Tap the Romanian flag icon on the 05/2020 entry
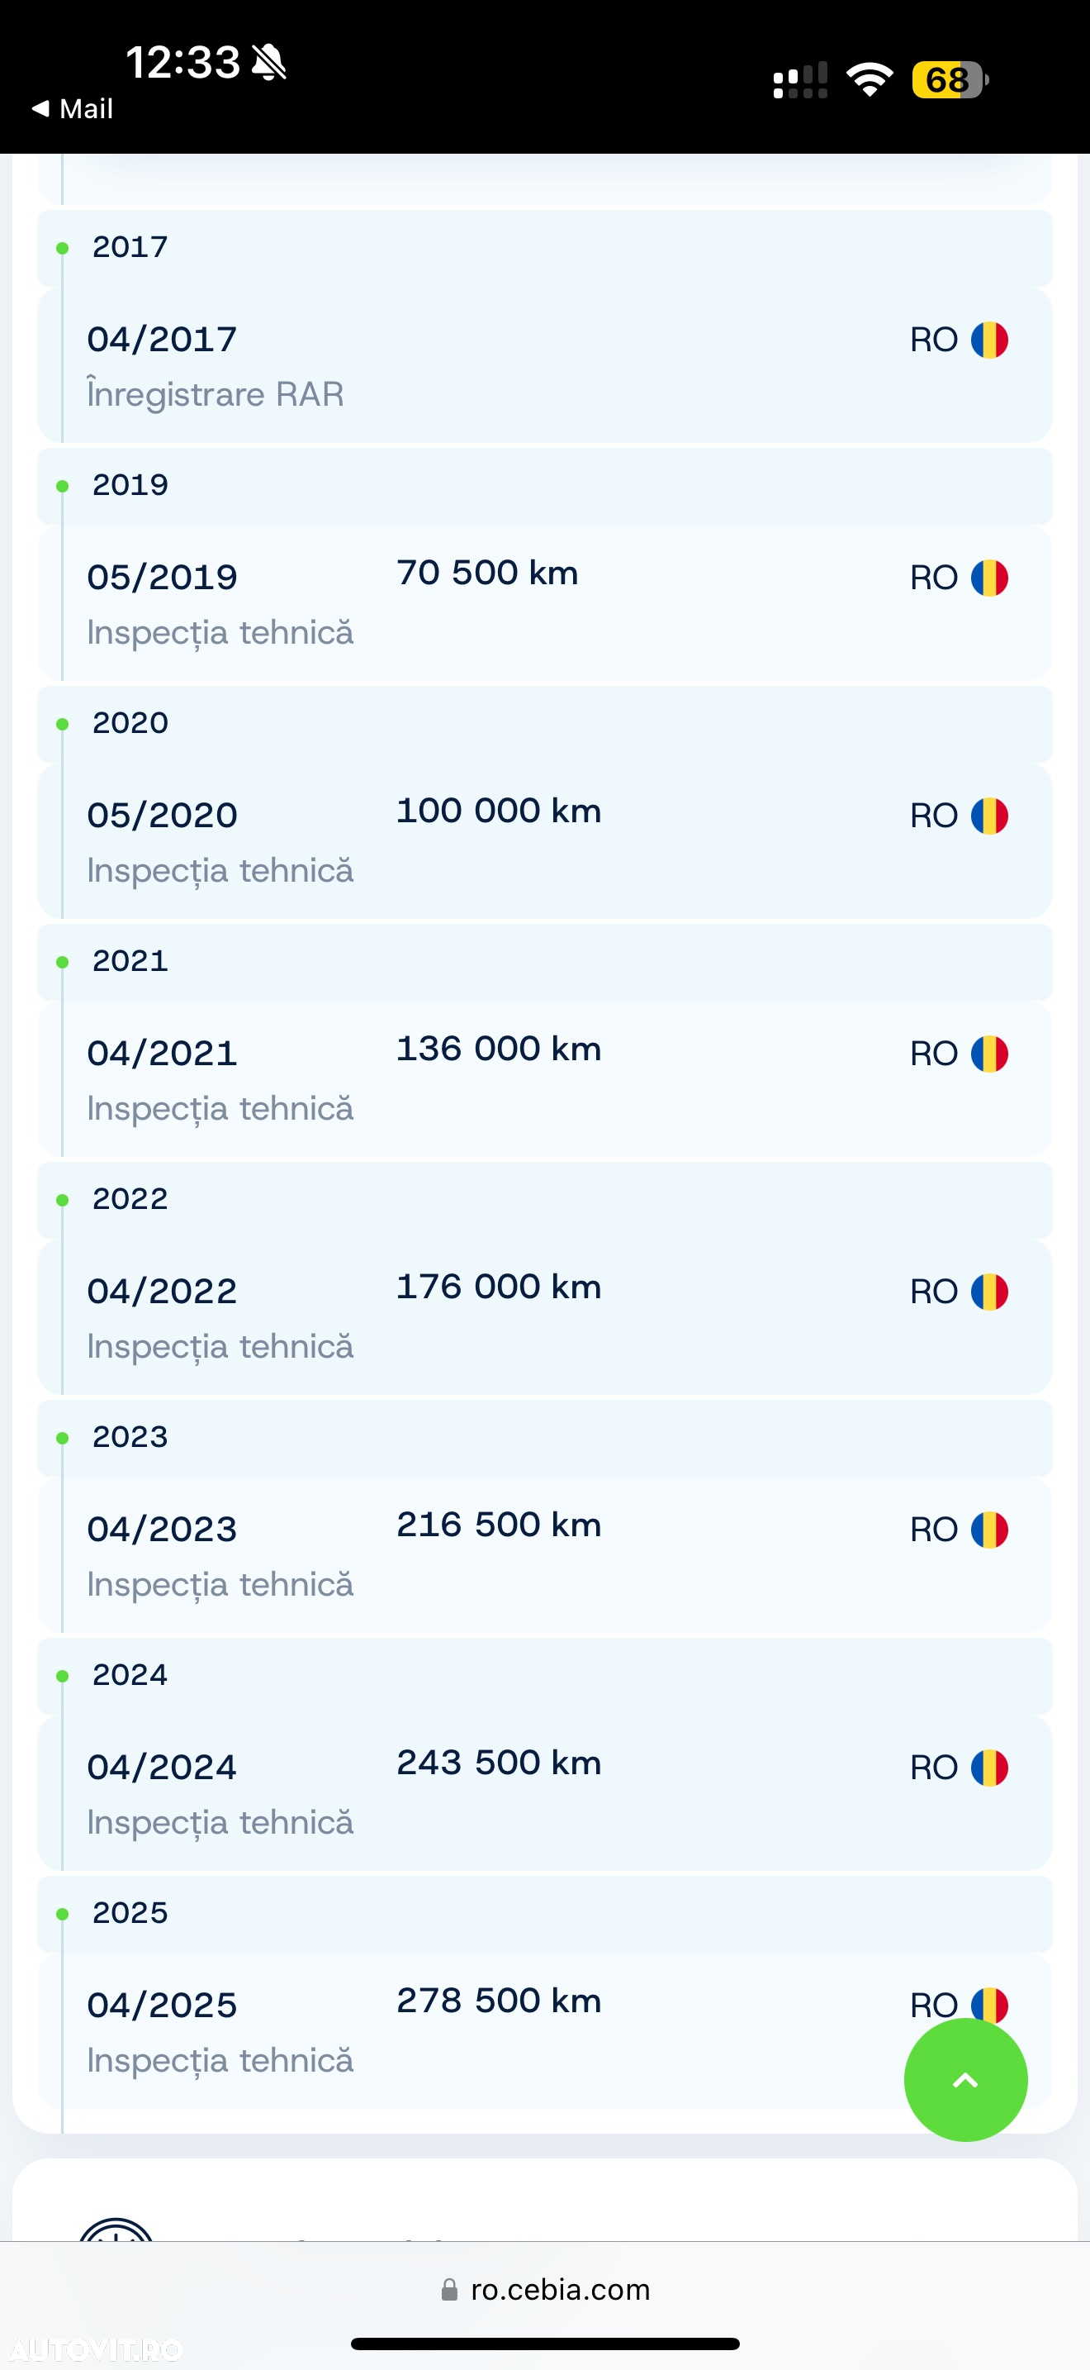 [x=990, y=815]
